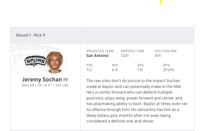Select the 1.8 assists value
202x131 pixels.
click(140, 70)
